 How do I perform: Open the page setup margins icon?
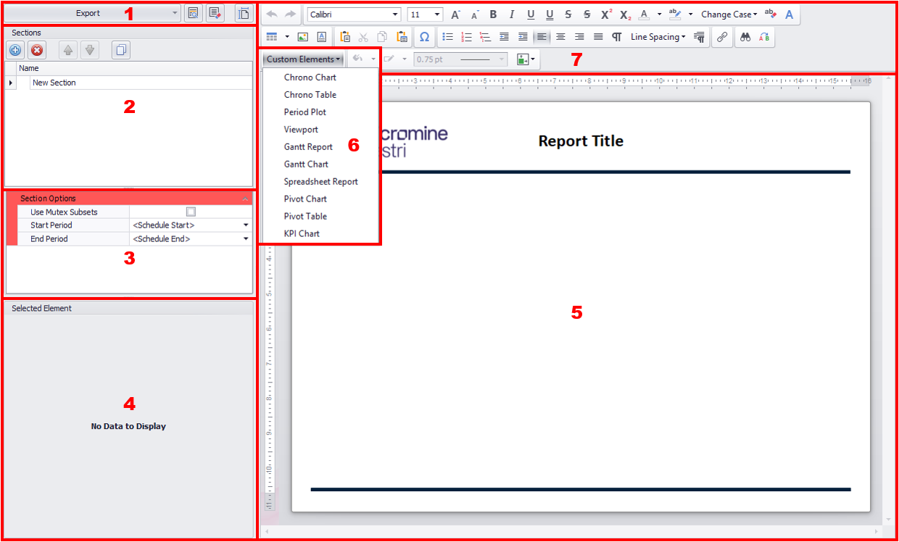coord(244,13)
